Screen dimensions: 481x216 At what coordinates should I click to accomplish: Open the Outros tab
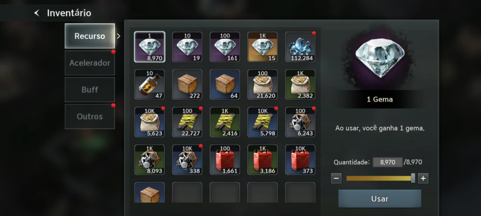coord(90,117)
